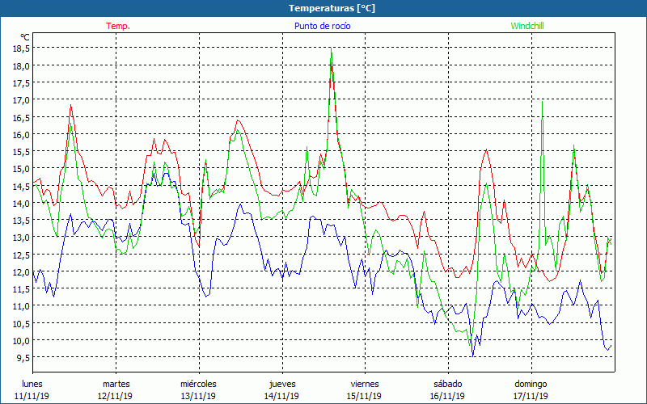Select the viernes day label
This screenshot has height=404, width=647.
click(365, 384)
